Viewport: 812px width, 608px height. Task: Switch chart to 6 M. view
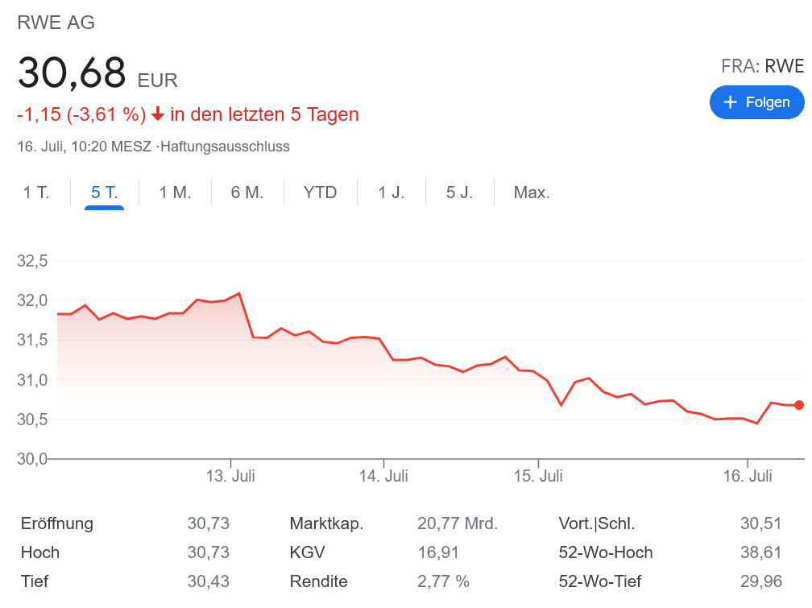pyautogui.click(x=247, y=192)
